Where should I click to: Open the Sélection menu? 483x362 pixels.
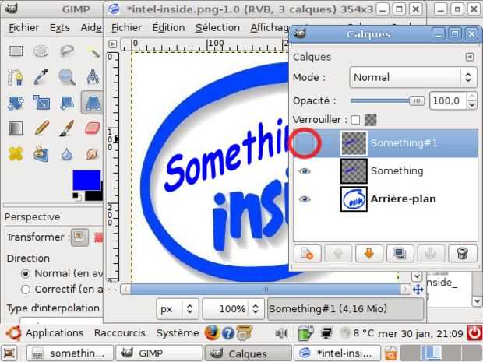217,28
